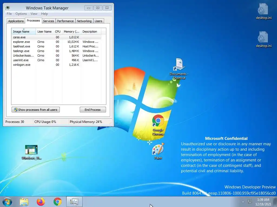Switch to the Performance tab
The width and height of the screenshot is (277, 207).
65,21
